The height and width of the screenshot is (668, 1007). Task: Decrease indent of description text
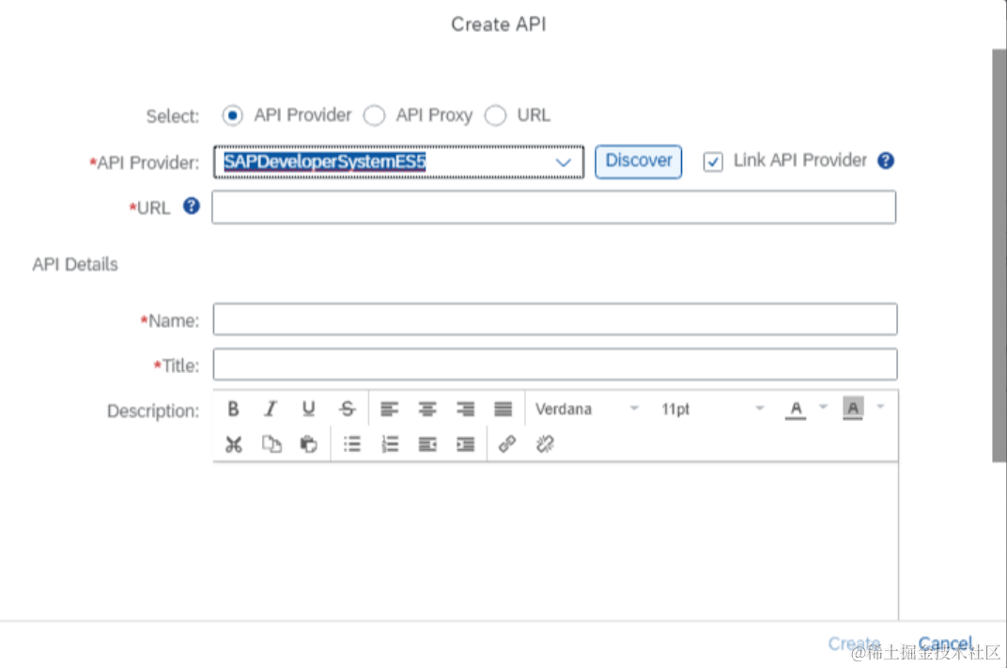click(x=427, y=443)
